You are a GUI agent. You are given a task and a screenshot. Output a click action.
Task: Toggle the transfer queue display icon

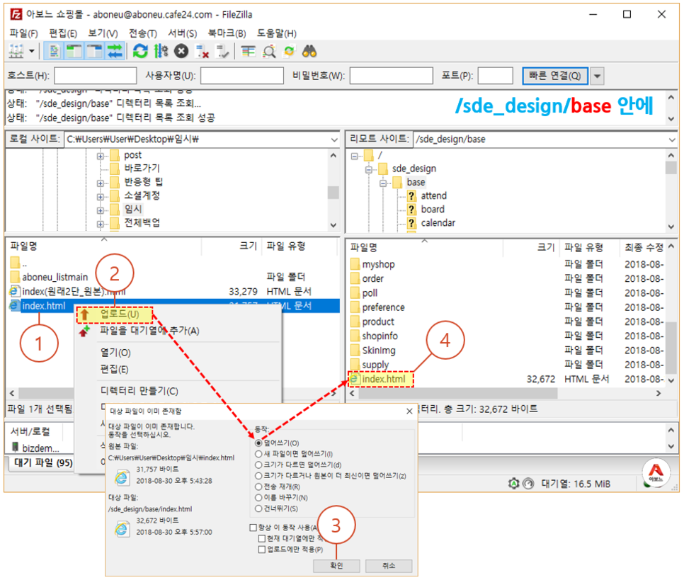115,52
